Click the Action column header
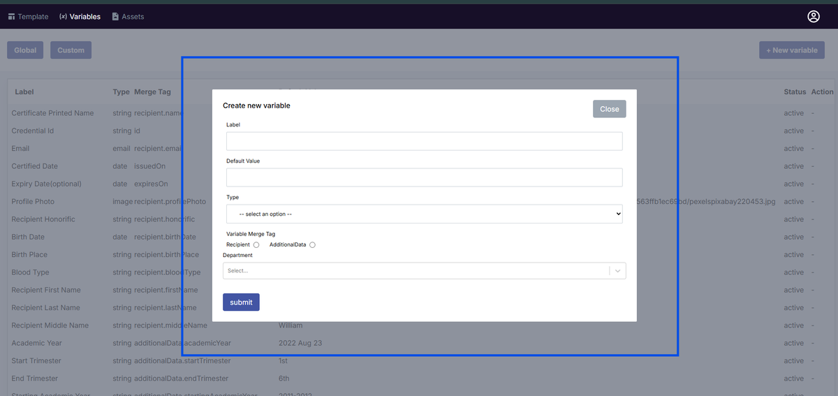 point(822,92)
